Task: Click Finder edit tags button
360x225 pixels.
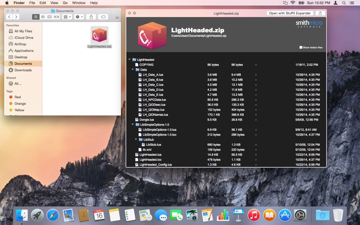Action: 103,17
